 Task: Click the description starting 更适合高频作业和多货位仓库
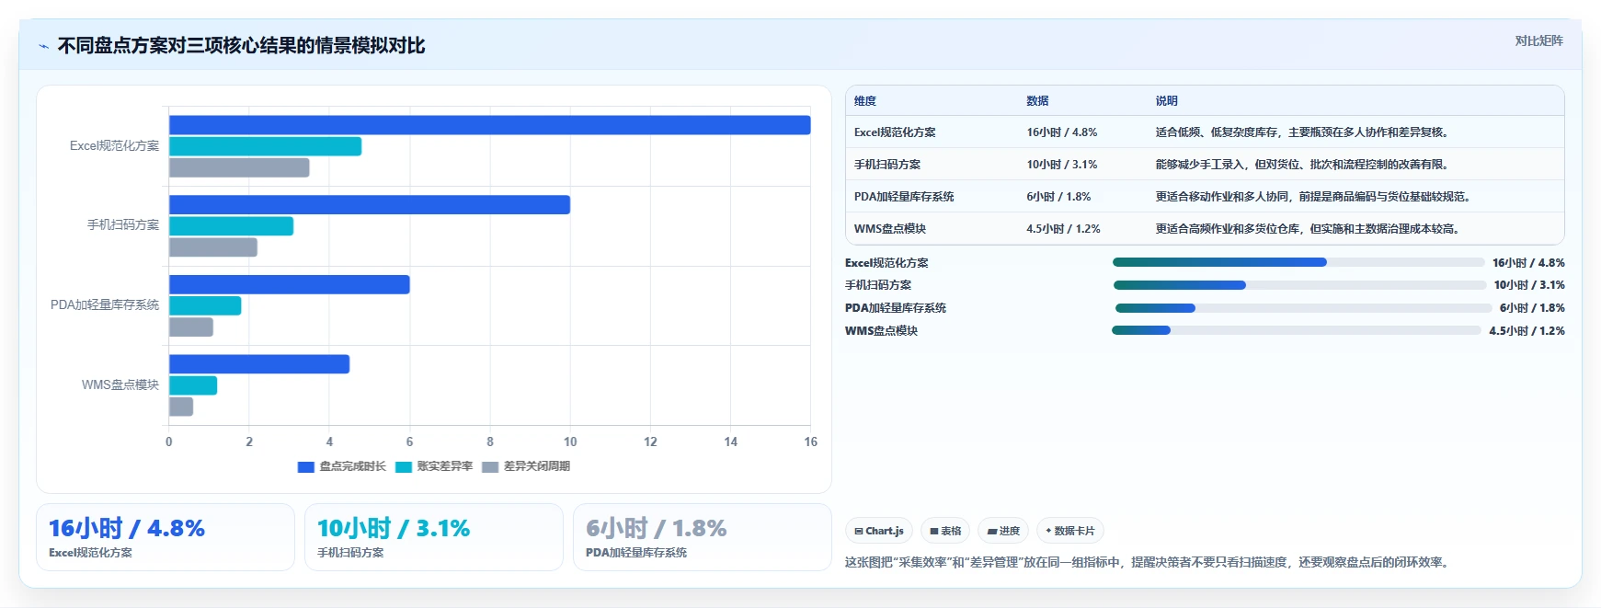click(1309, 229)
